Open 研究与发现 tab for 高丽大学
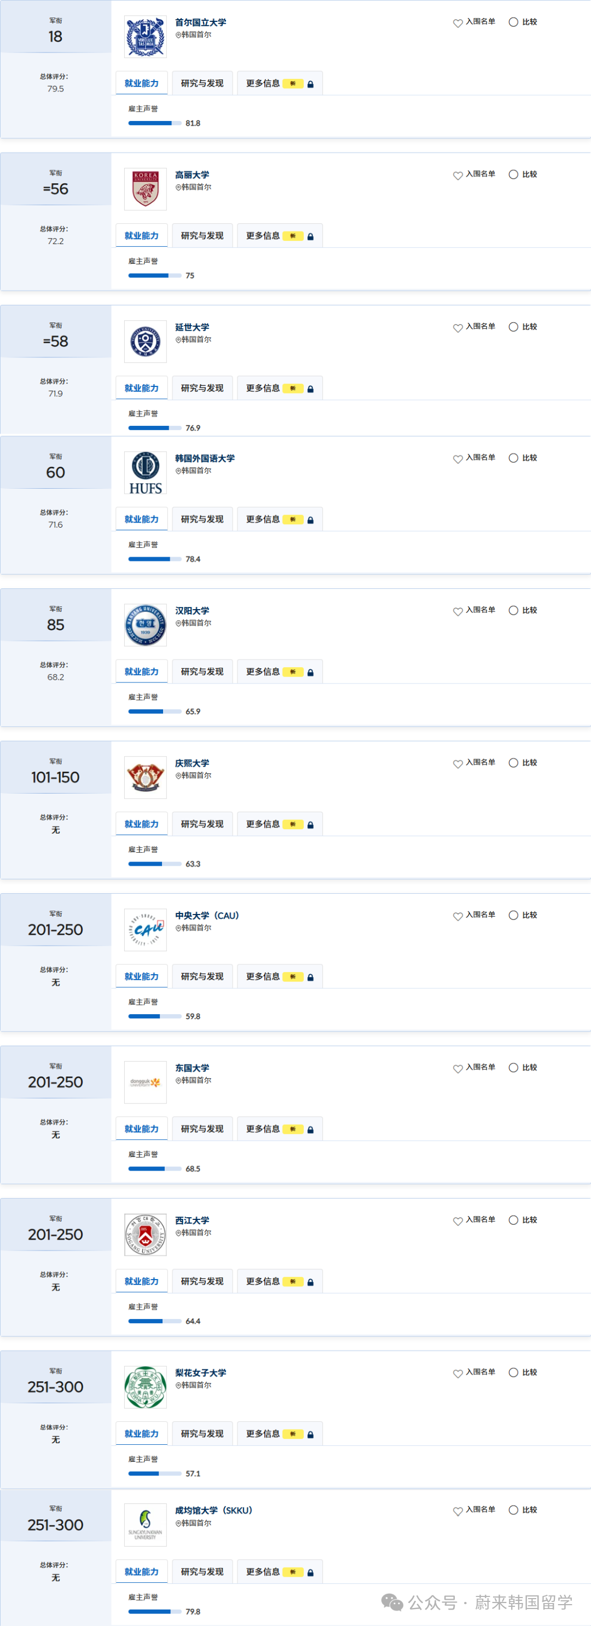 pyautogui.click(x=202, y=236)
